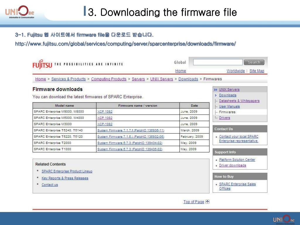Open SPARC Enterprise Sales Offices link
300x225 pixels.
(x=237, y=186)
